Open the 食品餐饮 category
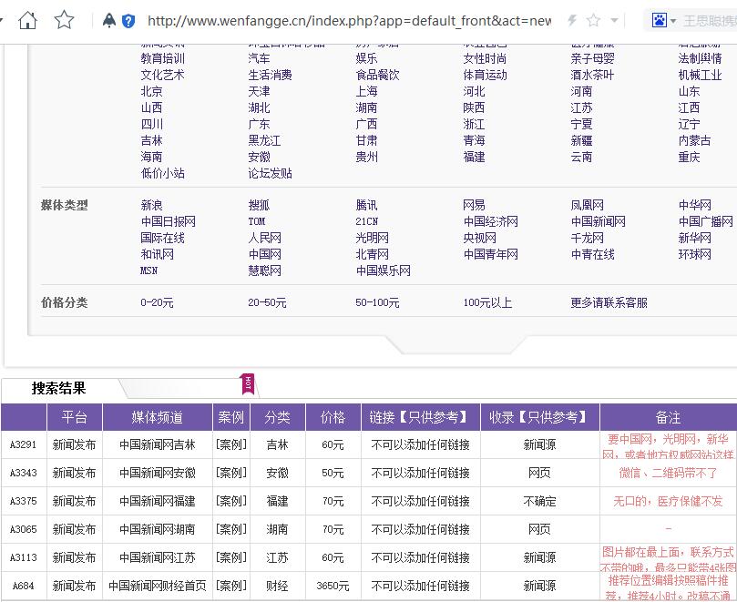The height and width of the screenshot is (602, 737). coord(377,75)
